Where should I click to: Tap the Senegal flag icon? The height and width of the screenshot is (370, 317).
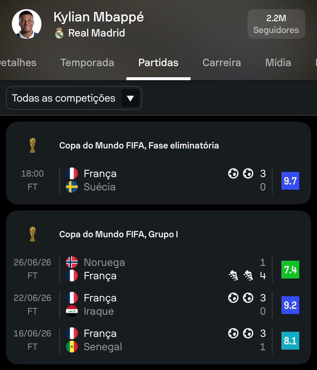click(72, 347)
